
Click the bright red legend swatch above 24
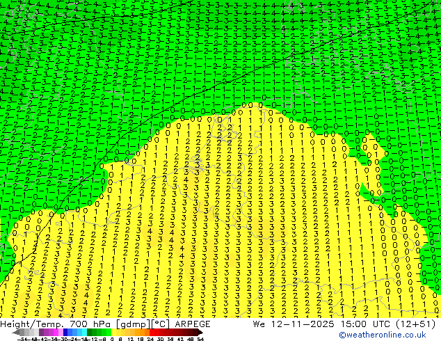click(152, 332)
